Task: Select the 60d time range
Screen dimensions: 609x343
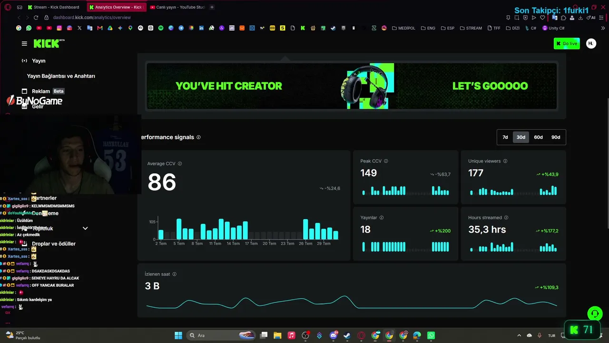Action: 538,137
